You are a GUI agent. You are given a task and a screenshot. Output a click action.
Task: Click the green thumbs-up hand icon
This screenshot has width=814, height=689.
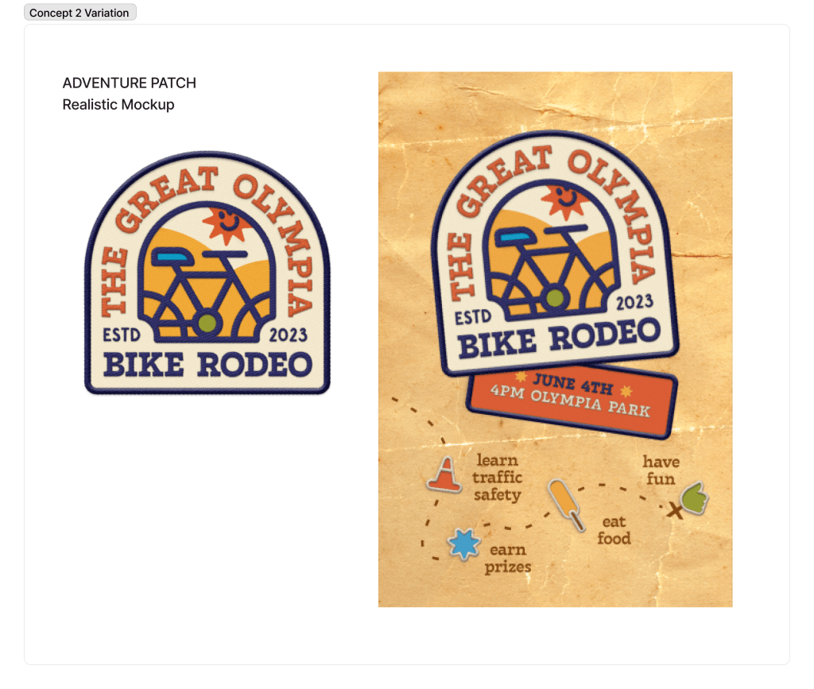point(696,497)
